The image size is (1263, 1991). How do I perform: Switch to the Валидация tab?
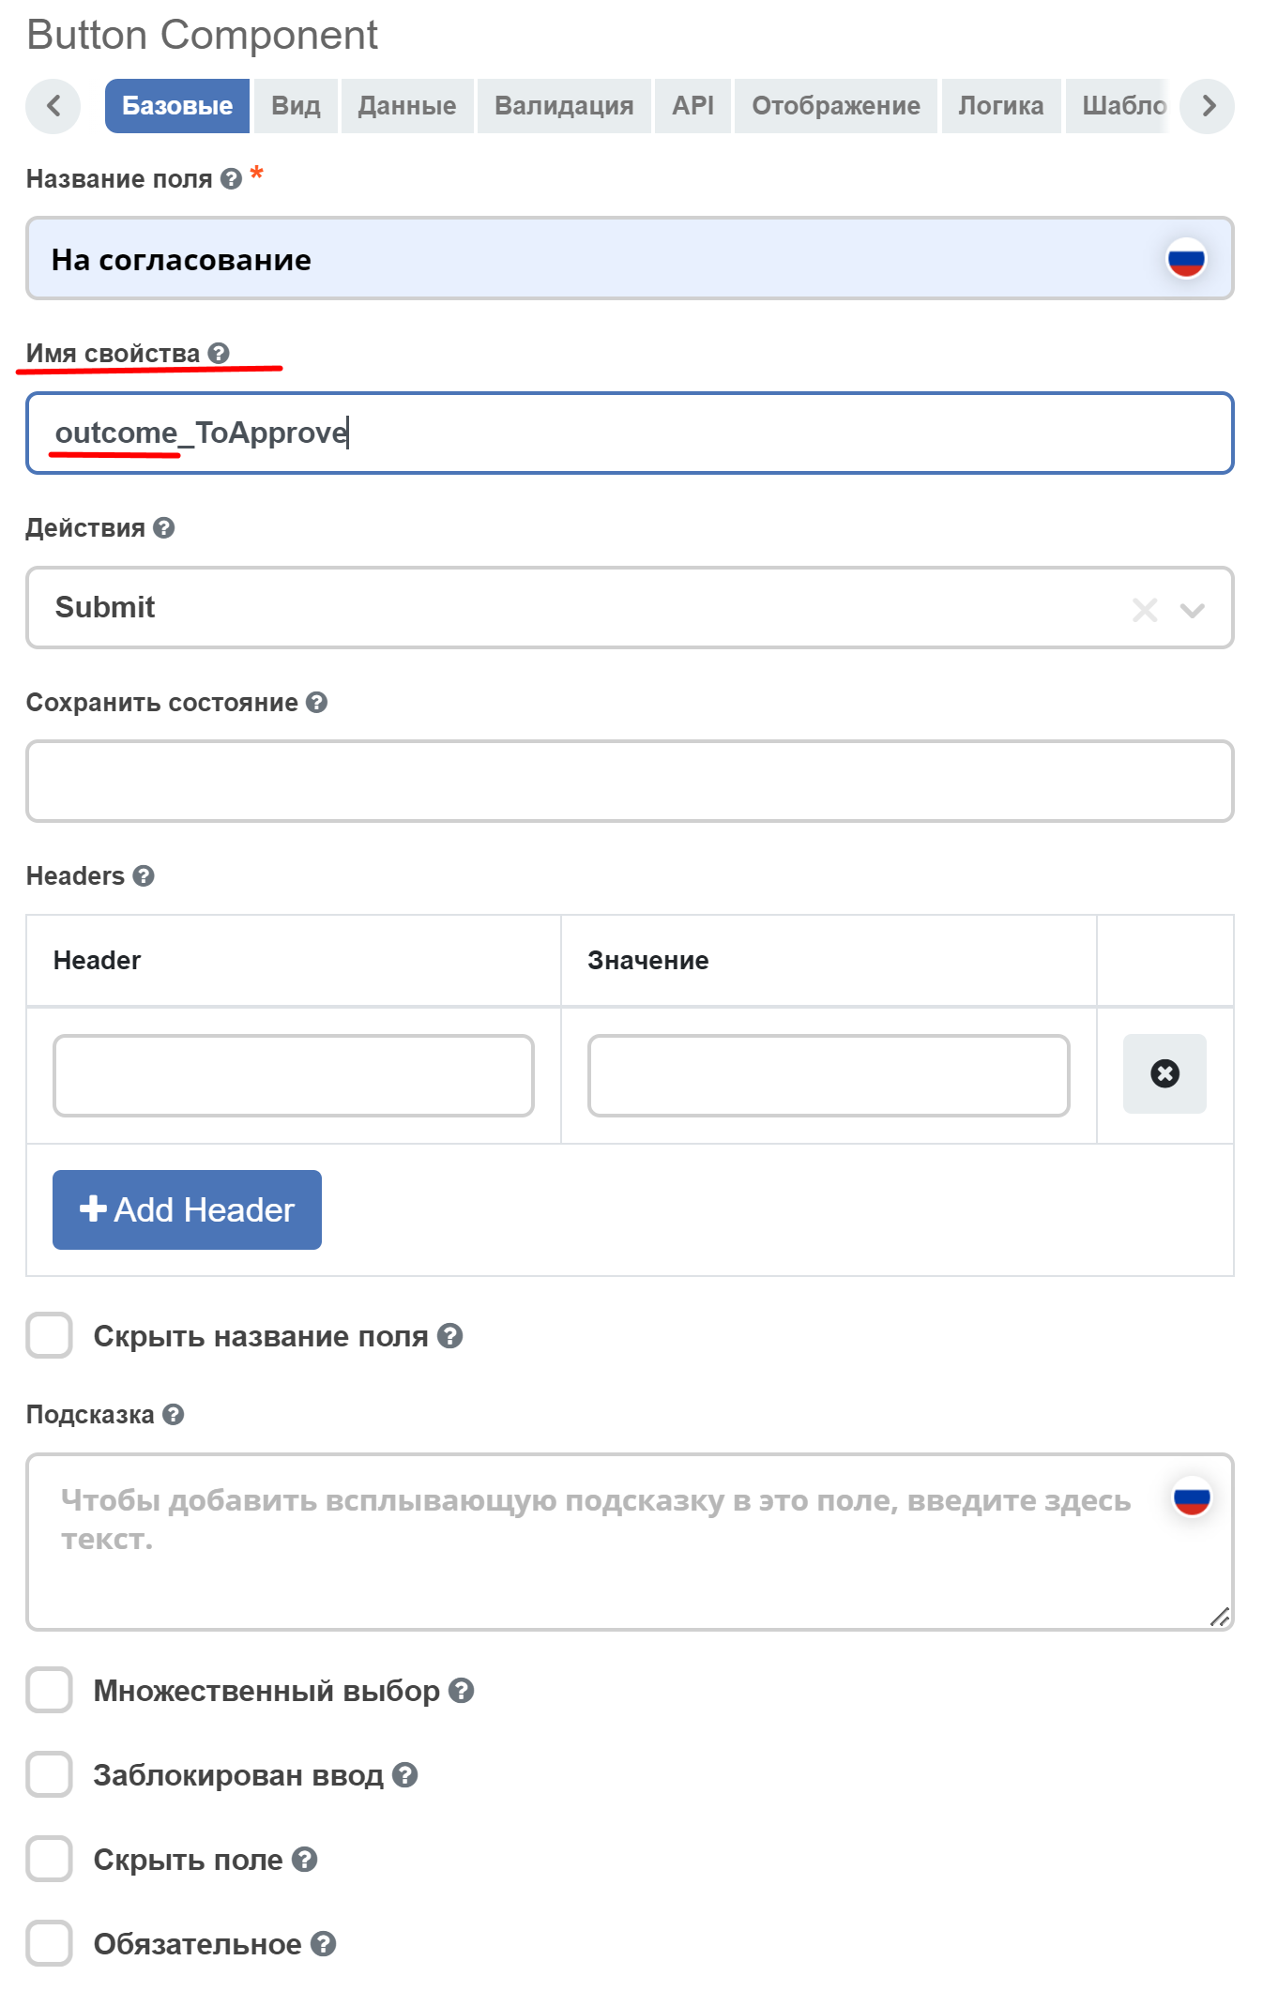[564, 106]
